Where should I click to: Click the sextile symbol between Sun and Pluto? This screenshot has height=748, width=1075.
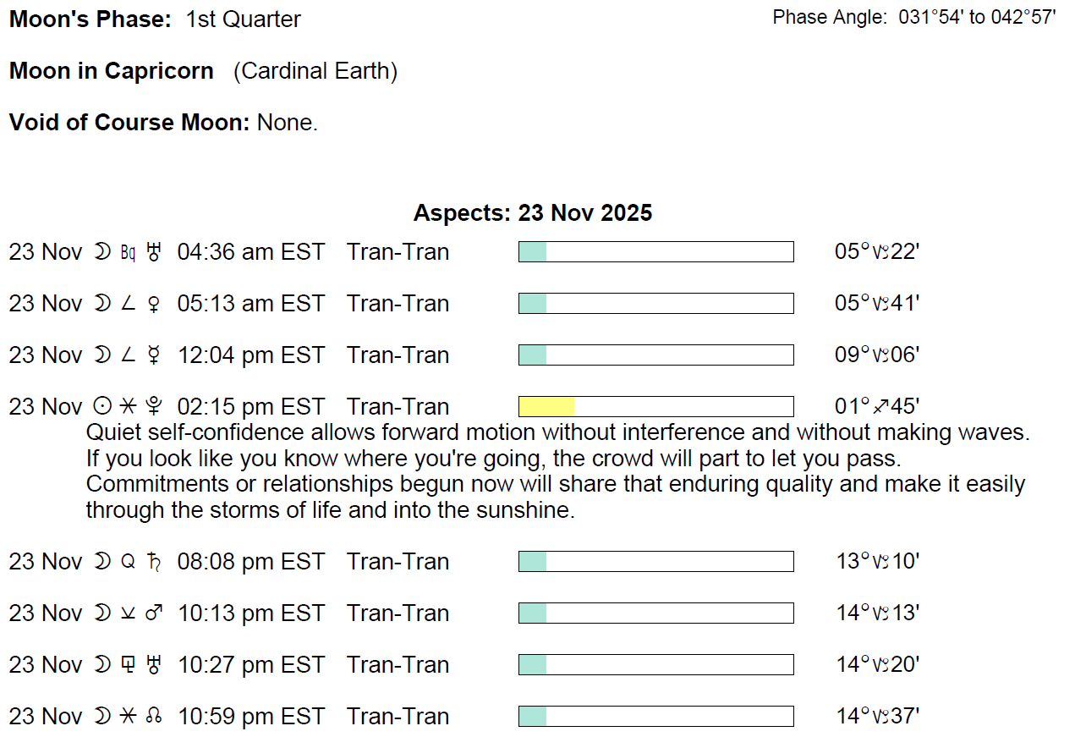[128, 407]
